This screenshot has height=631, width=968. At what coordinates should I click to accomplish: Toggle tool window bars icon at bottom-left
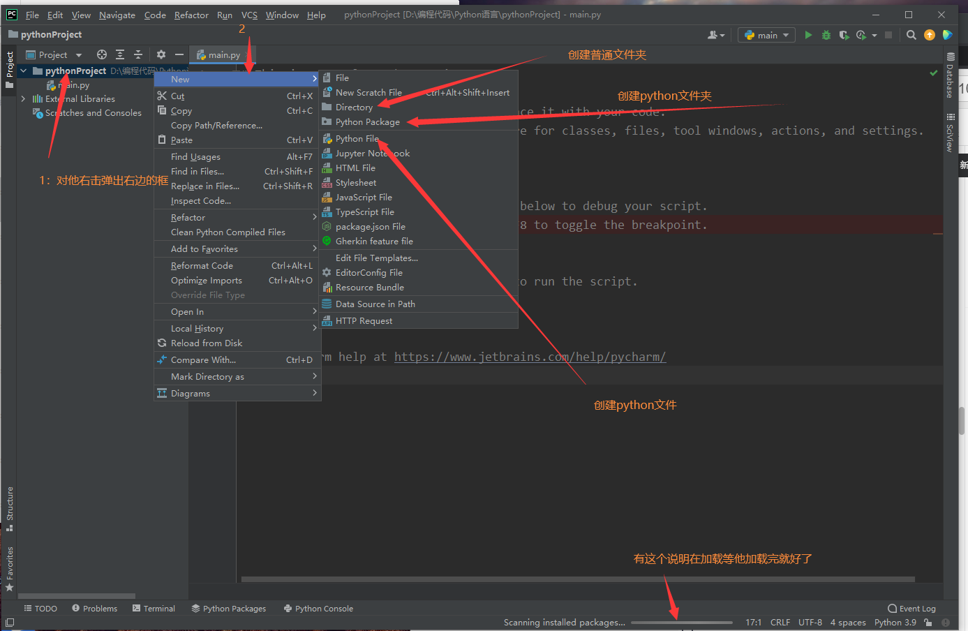coord(10,622)
